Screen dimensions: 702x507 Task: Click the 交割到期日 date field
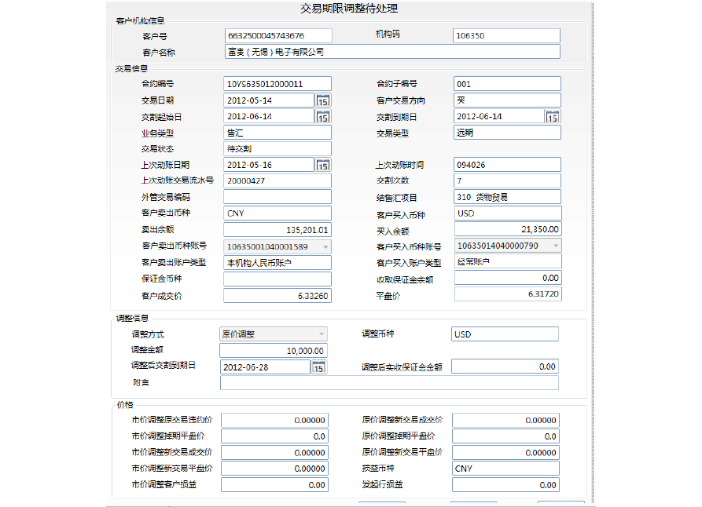pos(498,116)
